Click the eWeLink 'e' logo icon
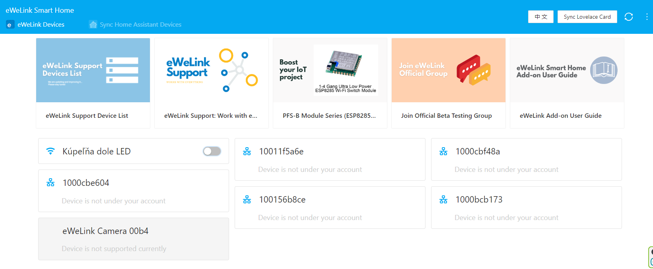 click(x=10, y=25)
